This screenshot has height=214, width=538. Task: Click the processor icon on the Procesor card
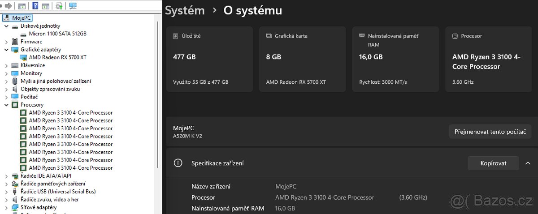[x=455, y=36]
